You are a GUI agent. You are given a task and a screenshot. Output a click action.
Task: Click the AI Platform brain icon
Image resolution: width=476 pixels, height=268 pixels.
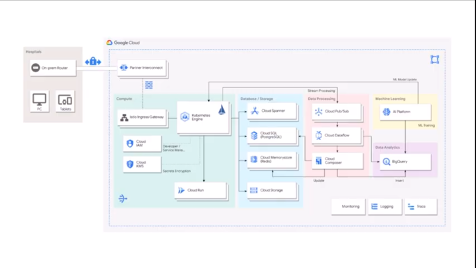click(x=386, y=112)
